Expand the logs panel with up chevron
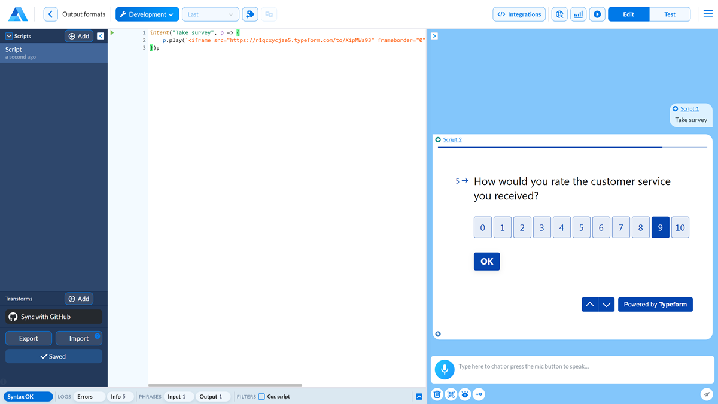This screenshot has height=404, width=718. coord(419,396)
